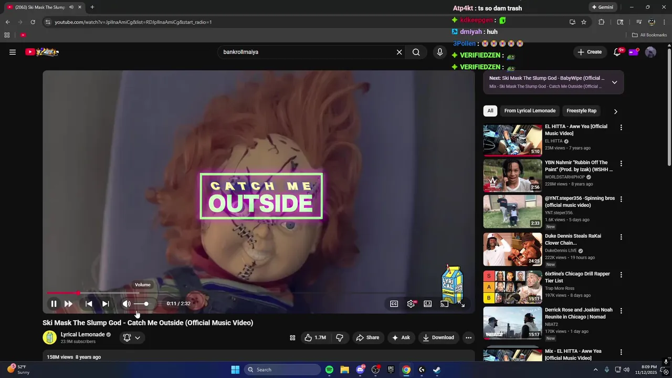Viewport: 672px width, 378px height.
Task: Open a new browser tab
Action: (x=92, y=7)
